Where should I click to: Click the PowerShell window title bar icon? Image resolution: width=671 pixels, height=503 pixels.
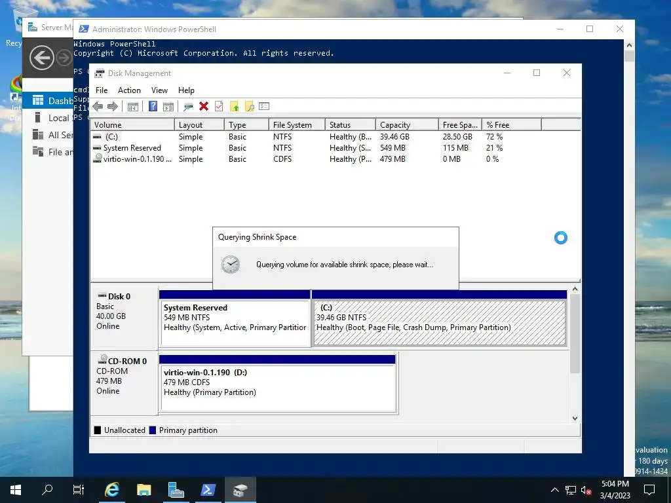click(x=84, y=29)
